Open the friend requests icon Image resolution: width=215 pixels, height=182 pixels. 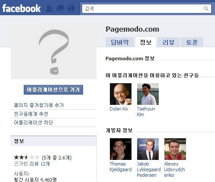click(x=49, y=8)
